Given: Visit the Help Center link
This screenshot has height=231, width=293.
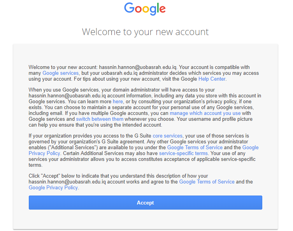Looking at the screenshot, I should pos(212,79).
